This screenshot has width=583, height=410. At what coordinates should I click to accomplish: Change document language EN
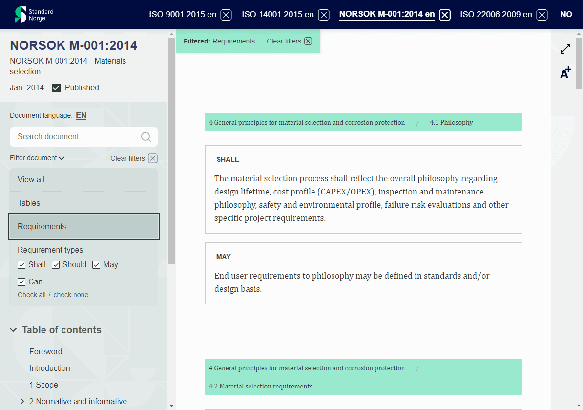click(x=81, y=115)
